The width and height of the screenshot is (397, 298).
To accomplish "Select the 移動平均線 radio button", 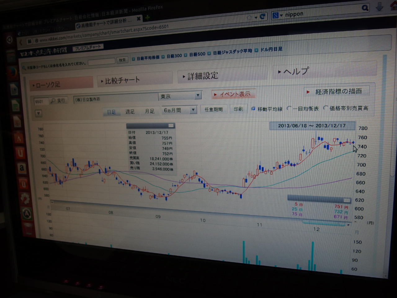I will click(x=253, y=109).
